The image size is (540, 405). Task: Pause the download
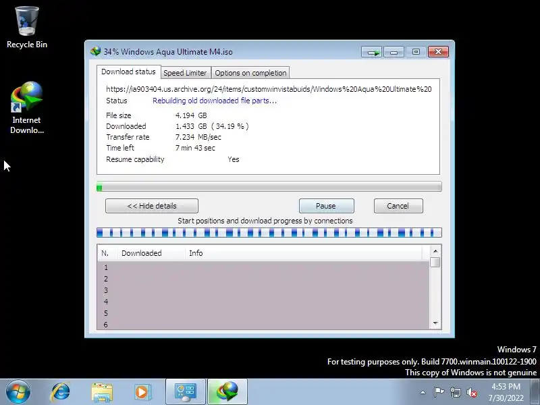326,206
